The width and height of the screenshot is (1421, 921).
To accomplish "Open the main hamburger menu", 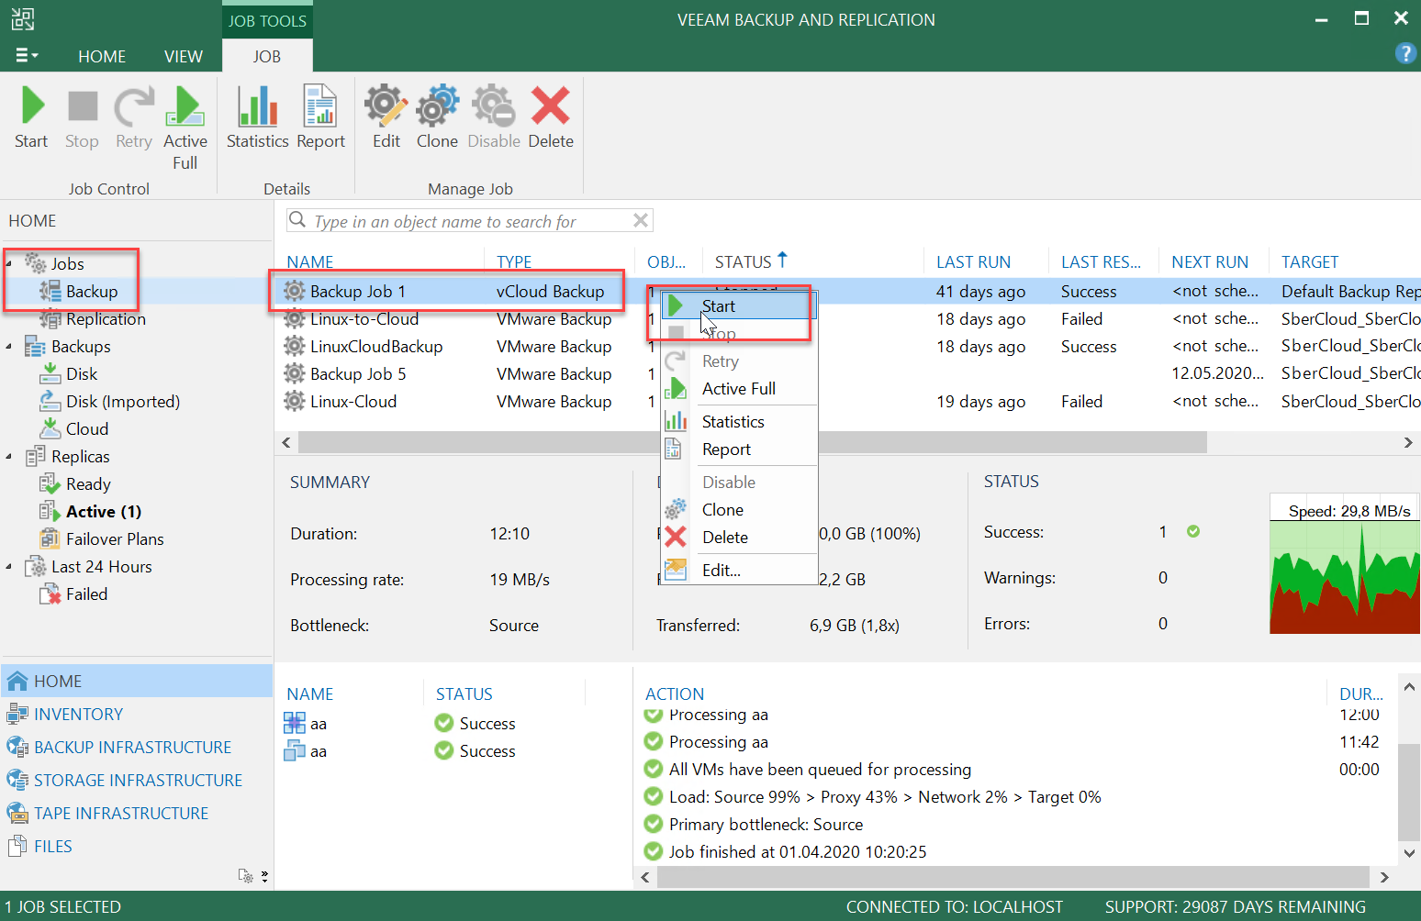I will point(27,56).
